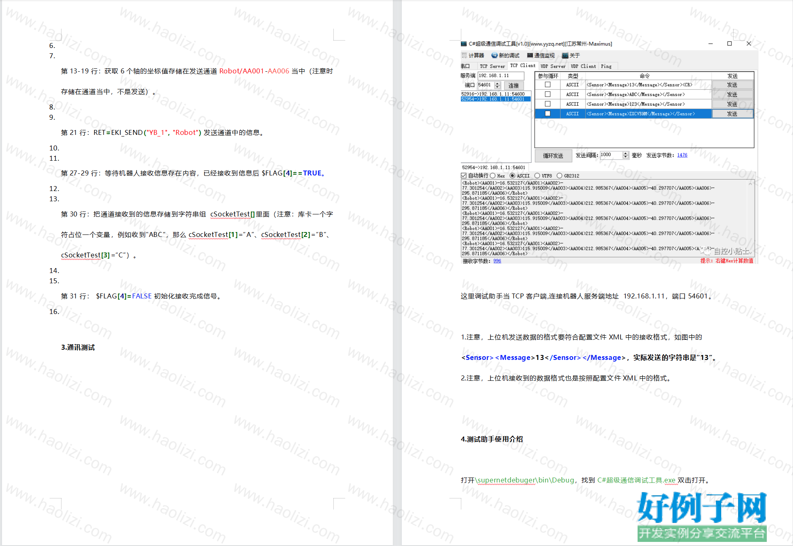Open the Ping tab
The height and width of the screenshot is (546, 793).
click(x=606, y=66)
